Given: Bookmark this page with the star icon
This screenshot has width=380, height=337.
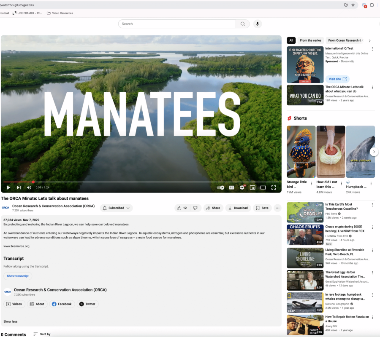Looking at the screenshot, I should (x=353, y=5).
